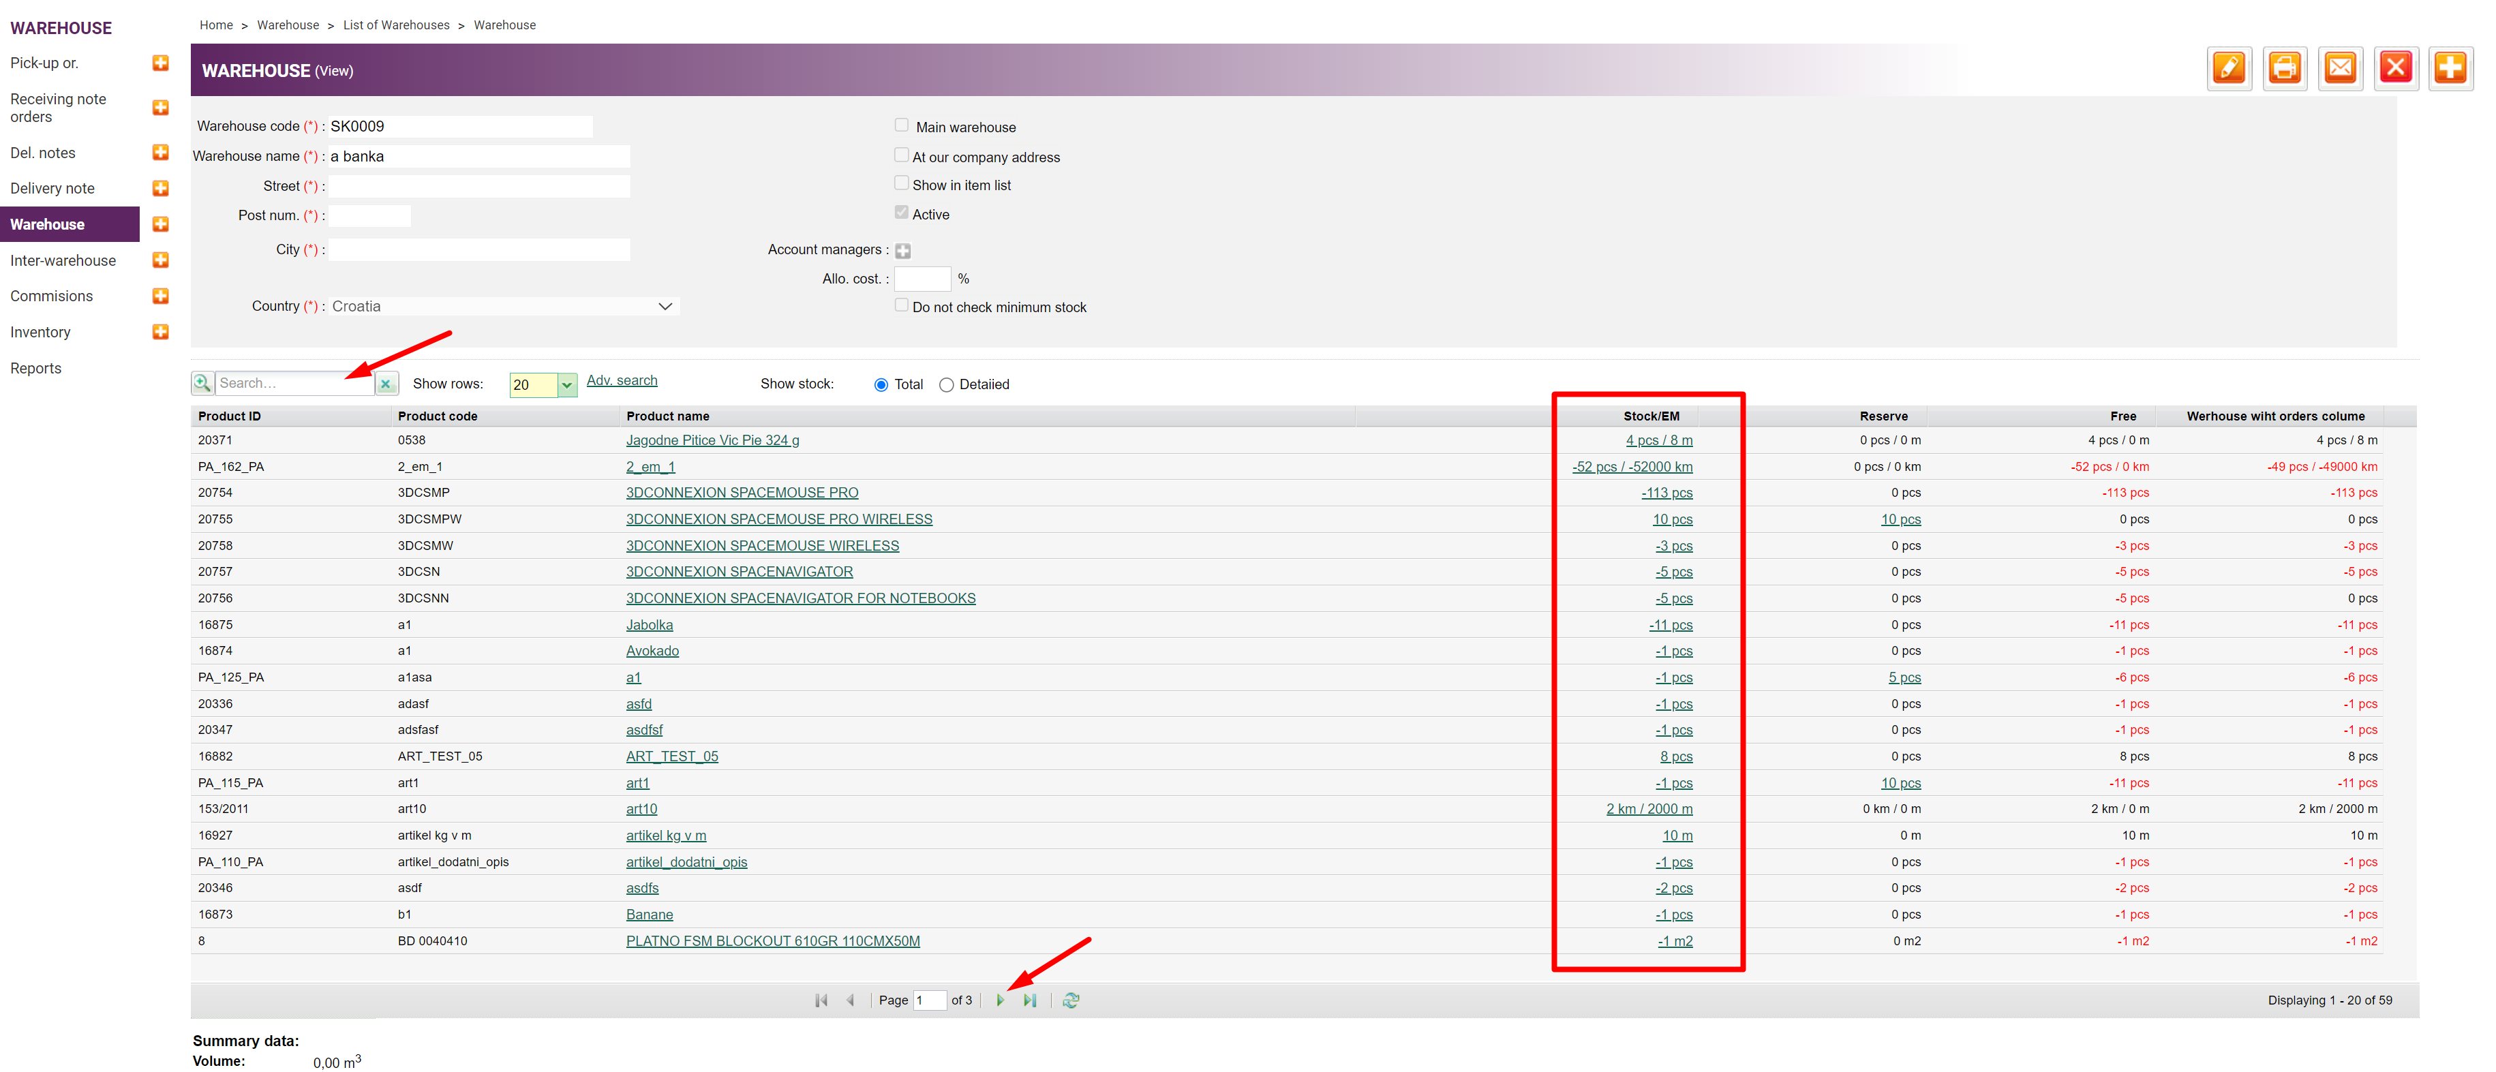Click the email envelope icon

click(2340, 67)
